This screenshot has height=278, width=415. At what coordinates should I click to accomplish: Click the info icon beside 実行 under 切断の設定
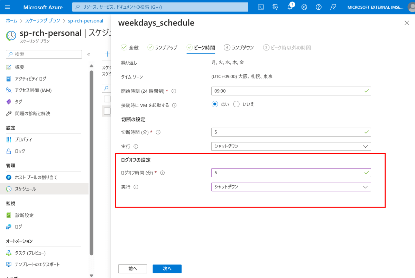point(136,147)
